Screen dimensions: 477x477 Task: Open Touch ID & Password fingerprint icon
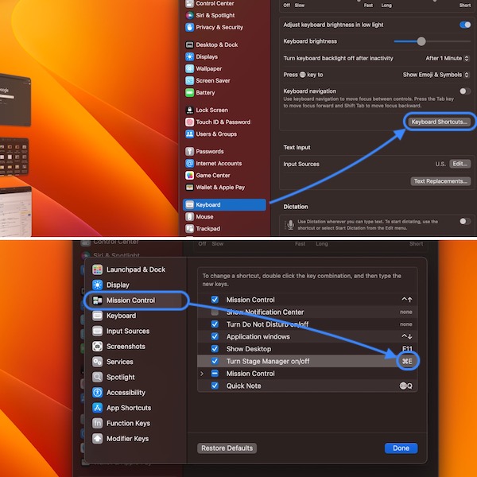189,122
